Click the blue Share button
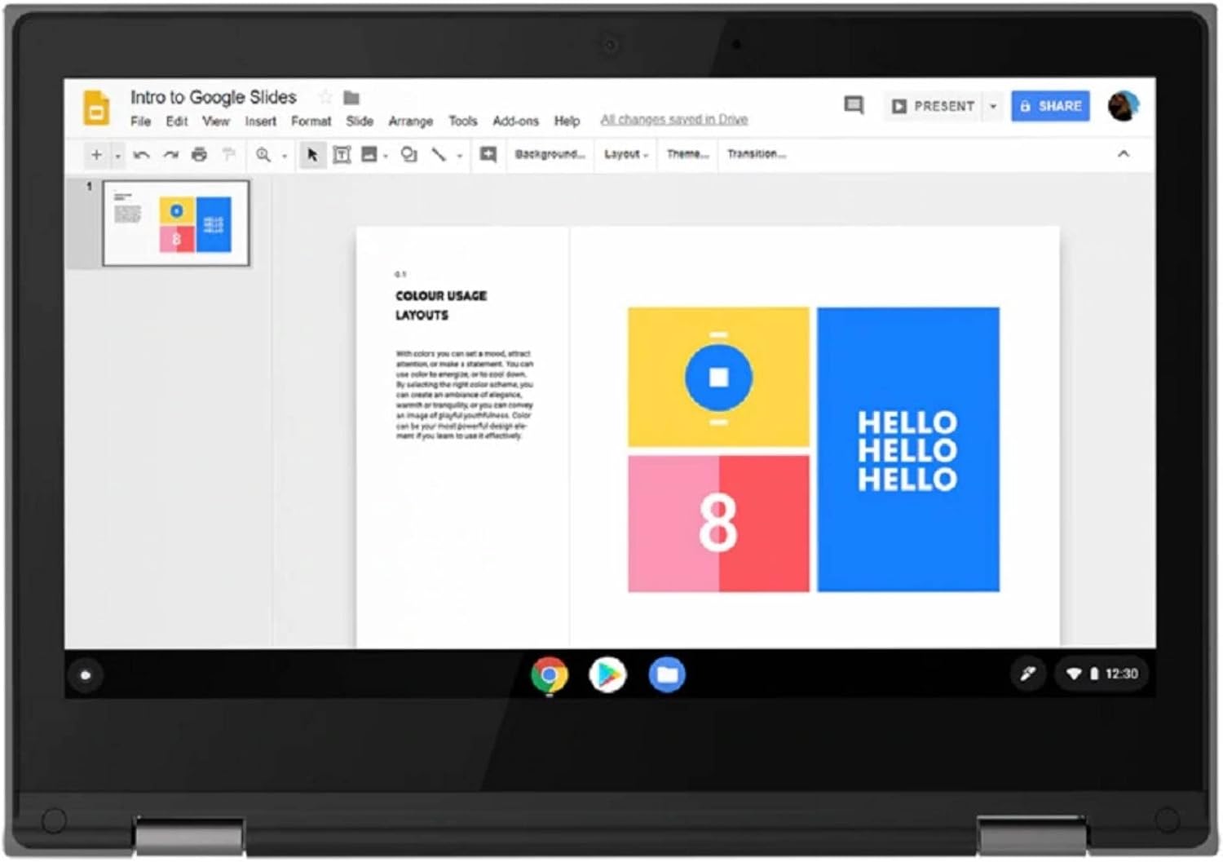Viewport: 1223px width, 862px height. [x=1050, y=106]
